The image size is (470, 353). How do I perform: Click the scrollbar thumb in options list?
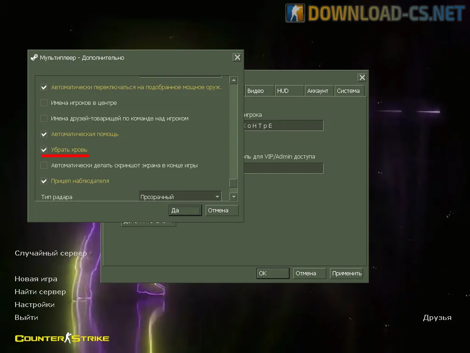click(233, 183)
